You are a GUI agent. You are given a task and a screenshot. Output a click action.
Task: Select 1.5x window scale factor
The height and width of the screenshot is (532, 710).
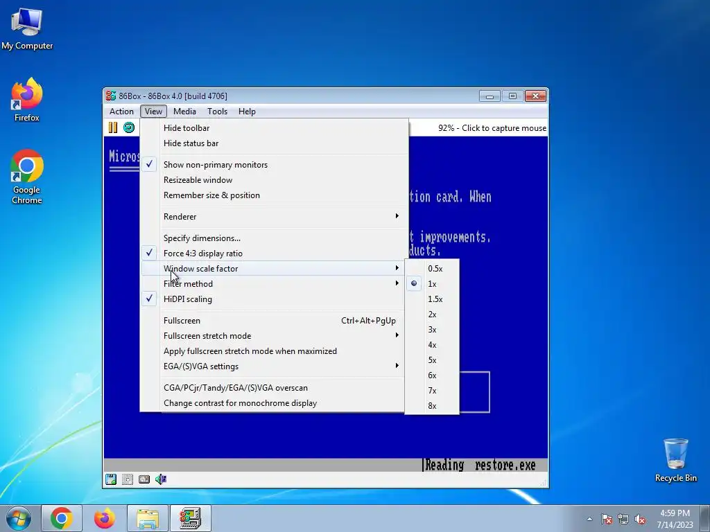tap(432, 299)
